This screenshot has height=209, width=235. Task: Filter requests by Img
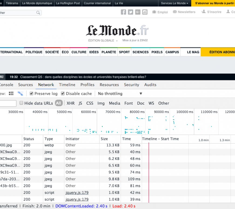coord(101,103)
